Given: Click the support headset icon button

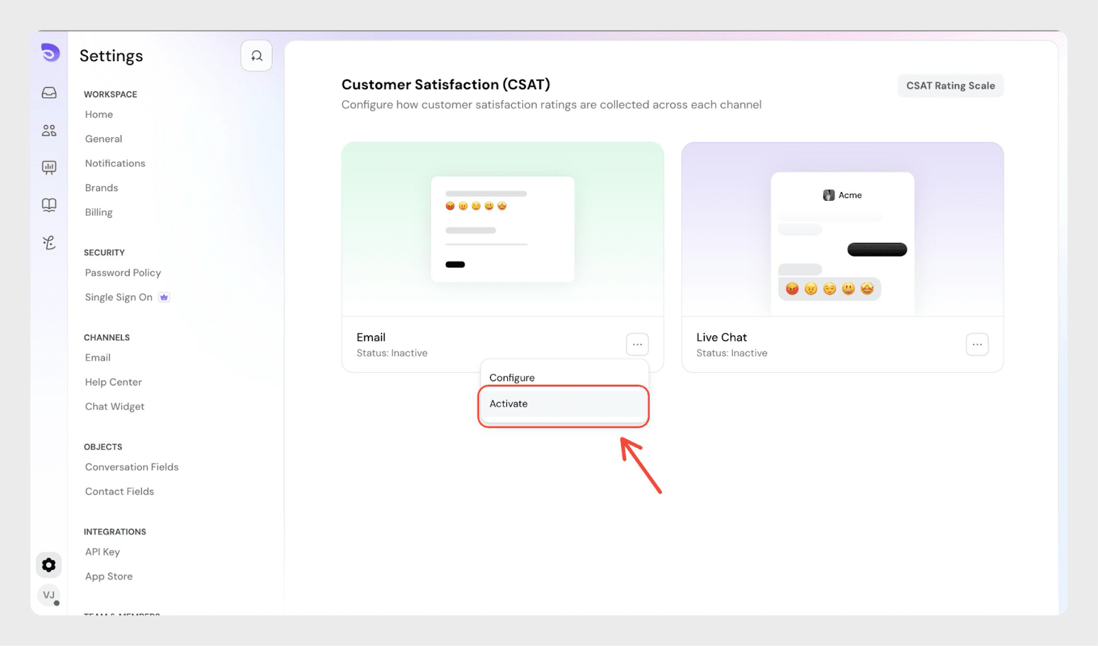Looking at the screenshot, I should [257, 56].
